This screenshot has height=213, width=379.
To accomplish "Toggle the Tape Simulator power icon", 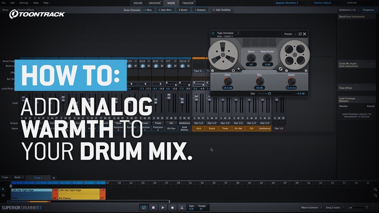I will [x=213, y=33].
